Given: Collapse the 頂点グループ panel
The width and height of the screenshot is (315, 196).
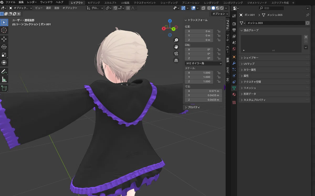Looking at the screenshot, I should pyautogui.click(x=274, y=30).
